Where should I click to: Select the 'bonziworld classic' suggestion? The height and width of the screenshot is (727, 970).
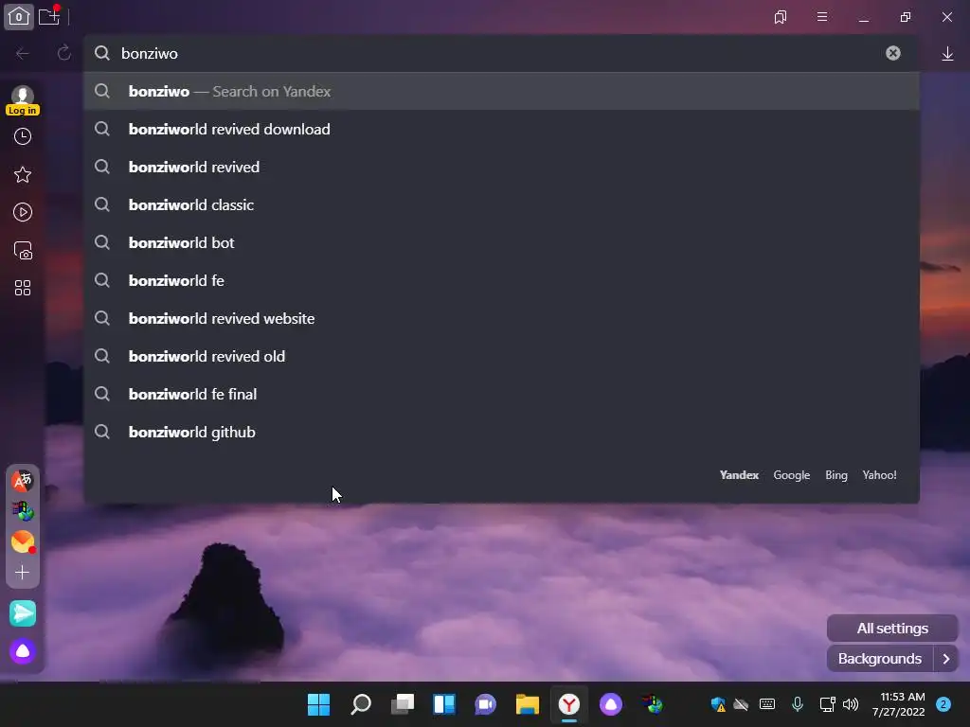(502, 204)
